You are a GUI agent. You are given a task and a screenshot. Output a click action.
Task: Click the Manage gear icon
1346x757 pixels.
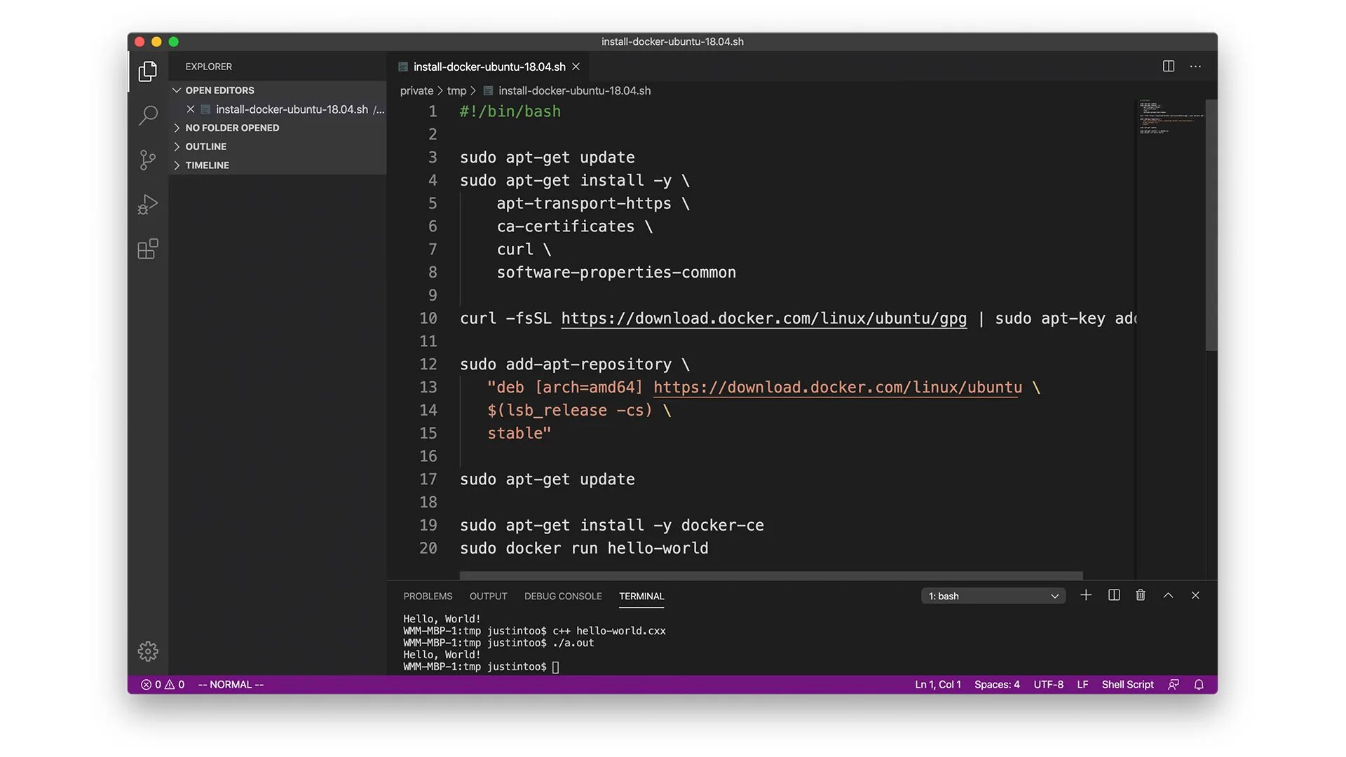148,651
